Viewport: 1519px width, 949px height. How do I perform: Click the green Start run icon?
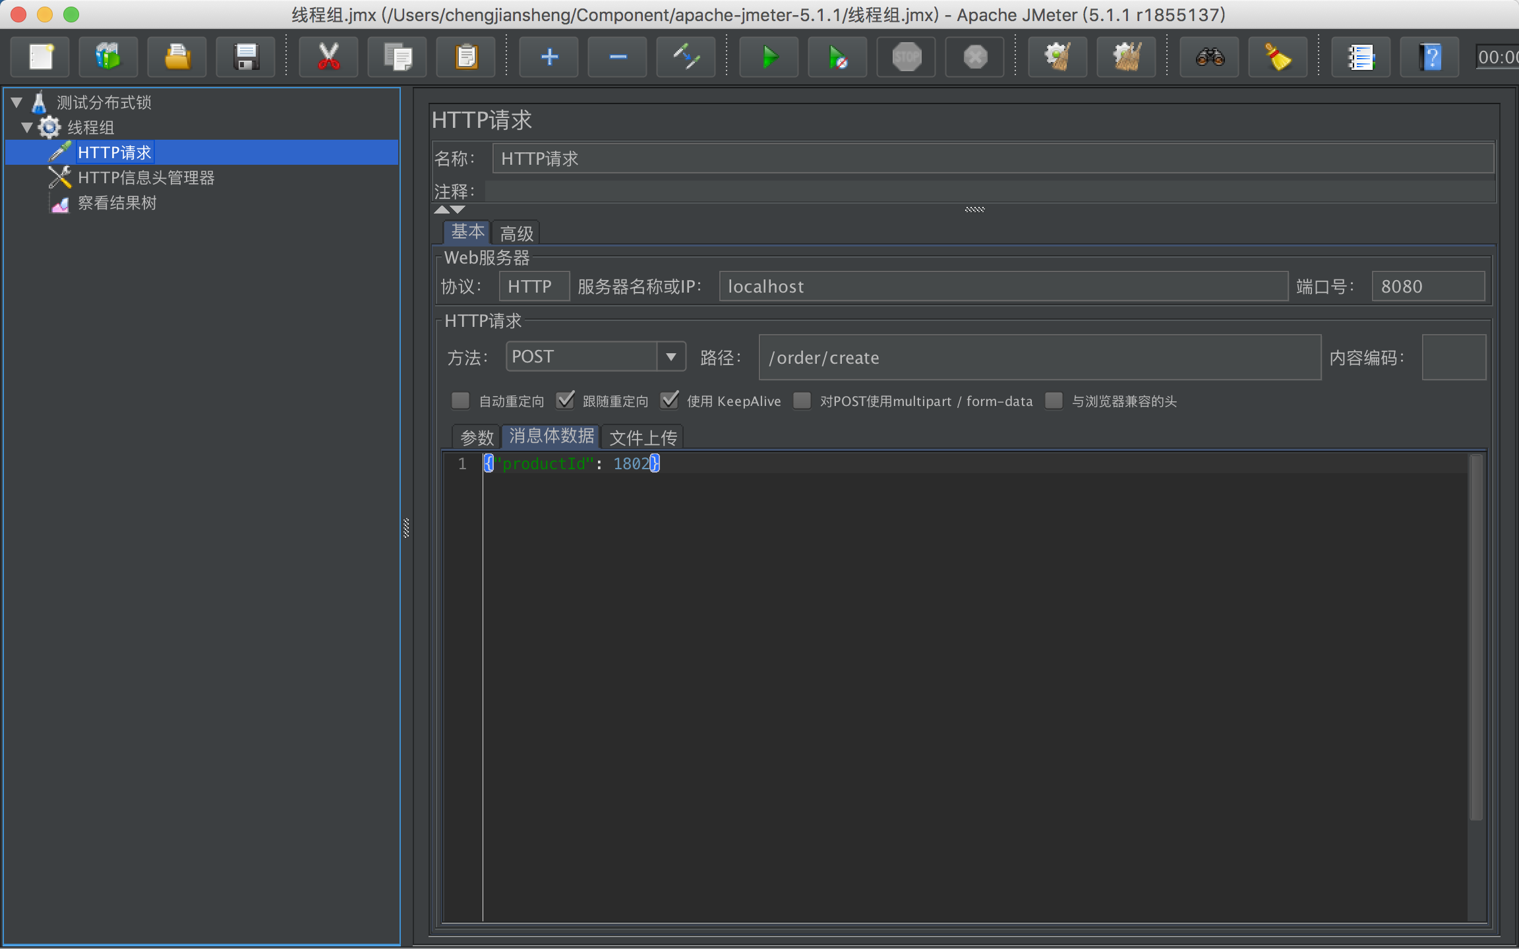(769, 57)
